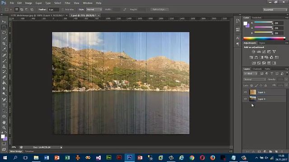Image resolution: width=289 pixels, height=162 pixels.
Task: Add a Brightness/Contrast adjustment
Action: click(x=254, y=52)
